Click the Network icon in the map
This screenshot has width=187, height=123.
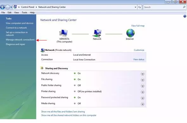(x=97, y=33)
